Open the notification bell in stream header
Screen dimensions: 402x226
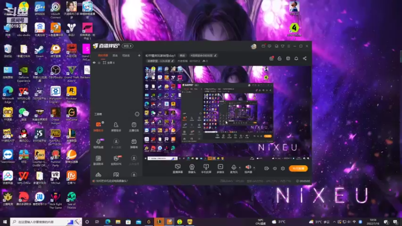(296, 58)
